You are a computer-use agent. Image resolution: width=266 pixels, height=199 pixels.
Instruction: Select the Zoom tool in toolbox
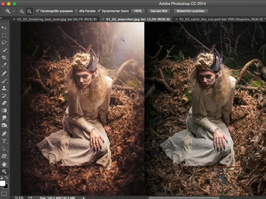click(4, 171)
